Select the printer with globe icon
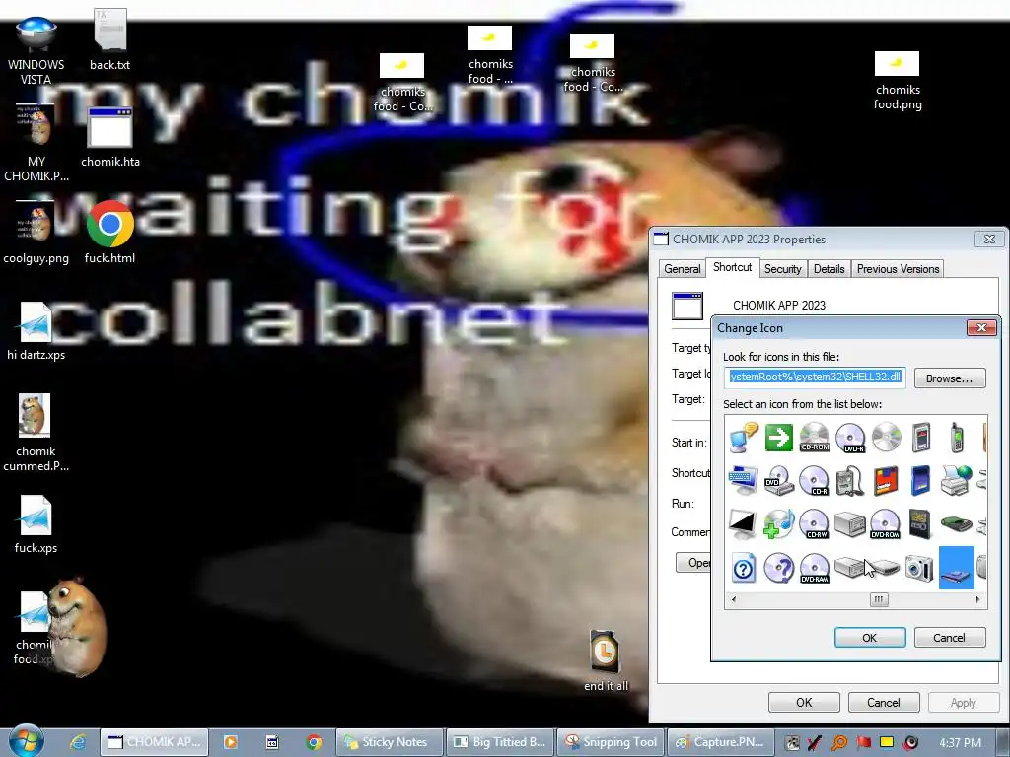Image resolution: width=1010 pixels, height=757 pixels. click(x=956, y=480)
